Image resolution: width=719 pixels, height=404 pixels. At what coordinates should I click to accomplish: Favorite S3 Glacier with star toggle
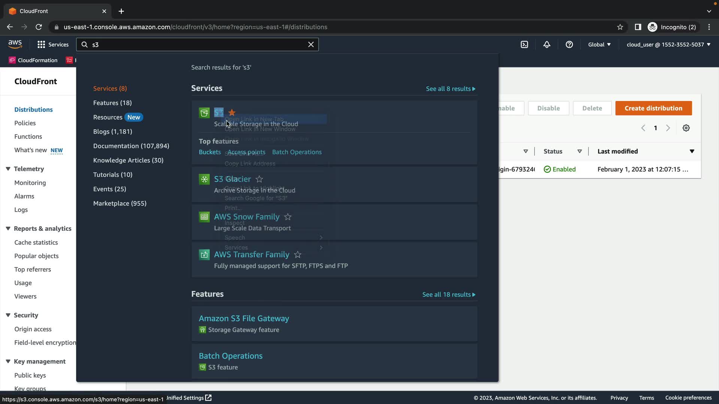[x=259, y=179]
